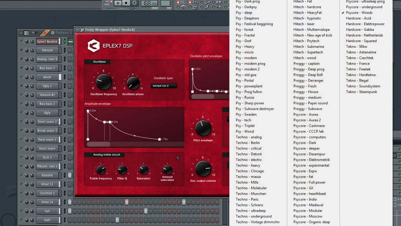The width and height of the screenshot is (401, 226).
Task: Click the Saturation knob
Action: (x=143, y=170)
